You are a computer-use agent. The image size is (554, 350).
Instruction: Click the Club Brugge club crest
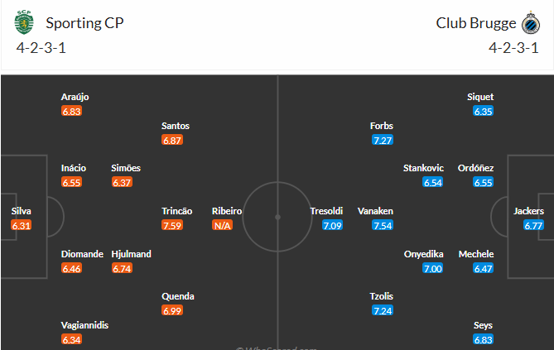(528, 22)
